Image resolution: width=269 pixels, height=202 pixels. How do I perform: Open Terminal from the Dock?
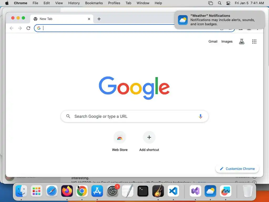click(143, 191)
